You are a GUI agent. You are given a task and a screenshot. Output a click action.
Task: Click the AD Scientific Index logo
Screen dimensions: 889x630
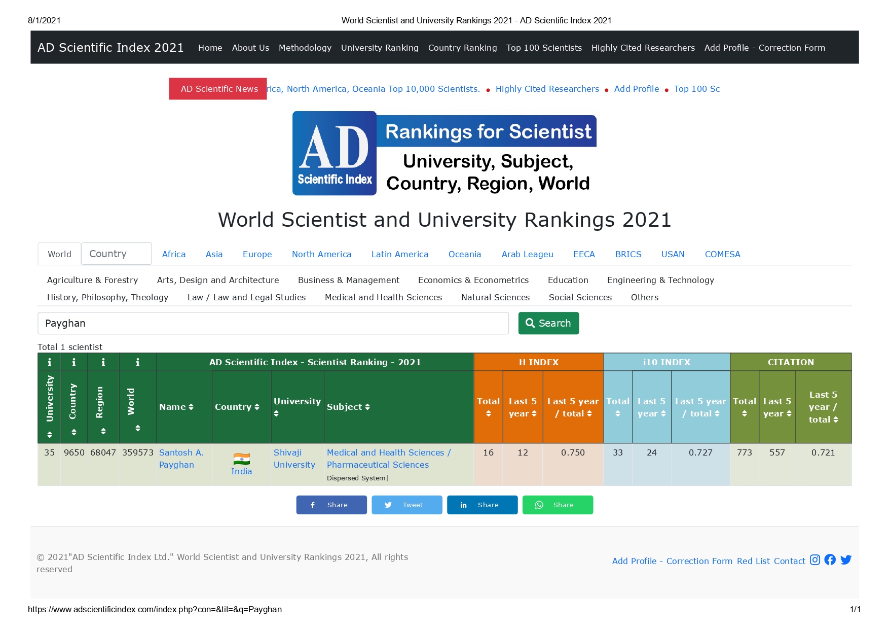(x=334, y=153)
